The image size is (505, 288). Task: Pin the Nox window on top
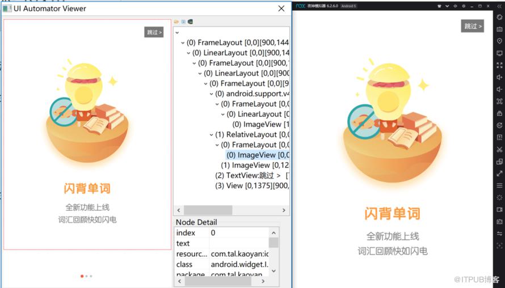(456, 6)
